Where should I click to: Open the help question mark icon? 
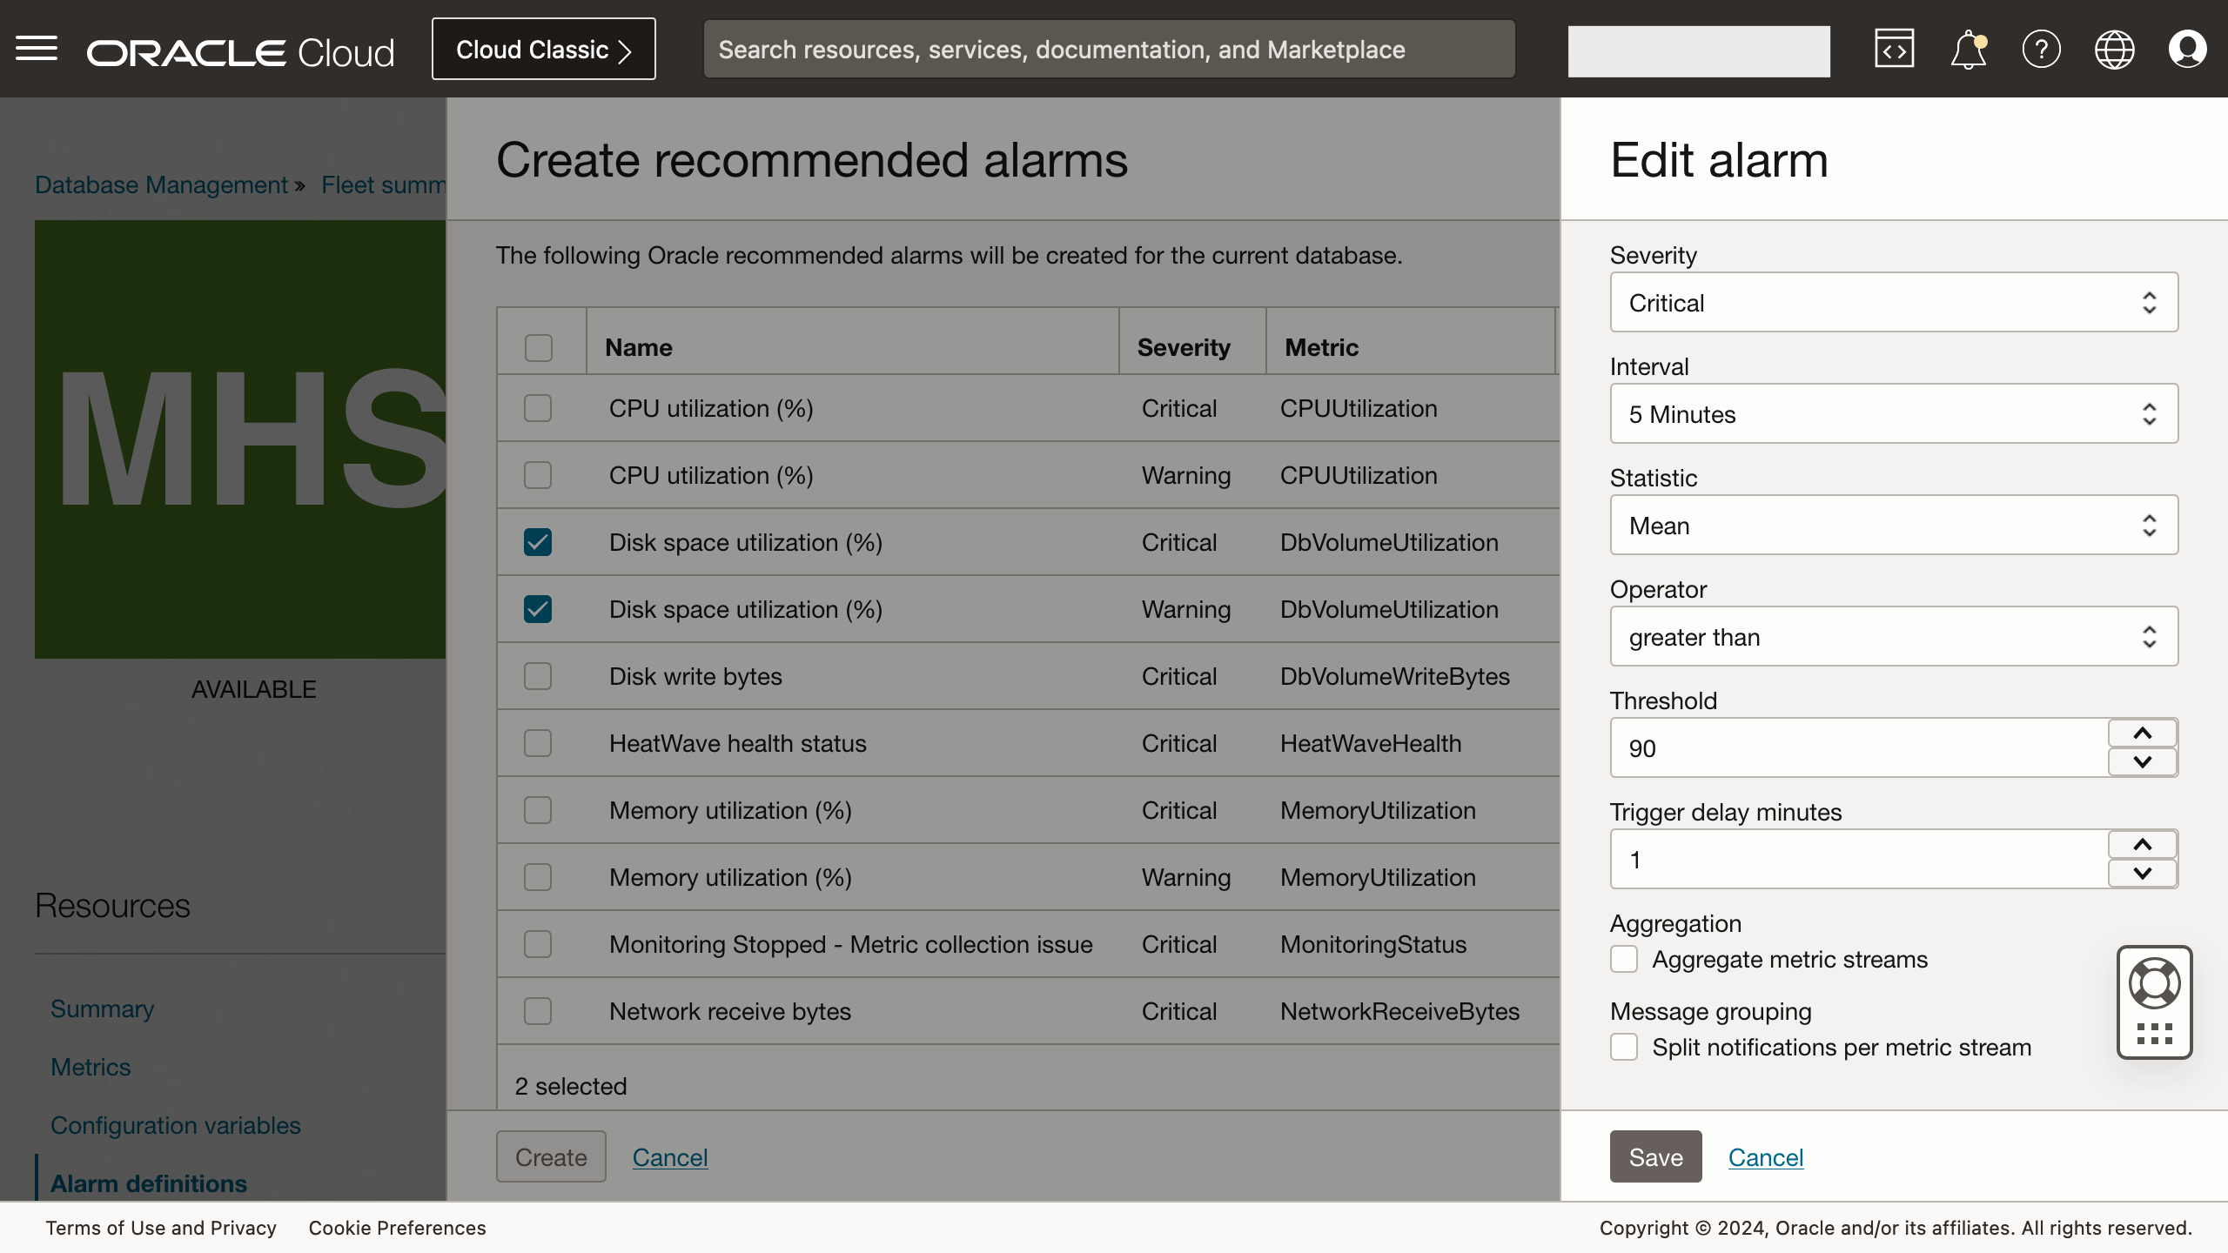point(2041,49)
